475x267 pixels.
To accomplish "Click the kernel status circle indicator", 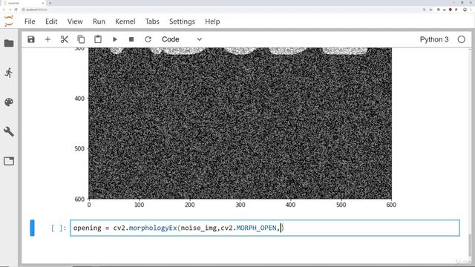I will click(x=461, y=39).
